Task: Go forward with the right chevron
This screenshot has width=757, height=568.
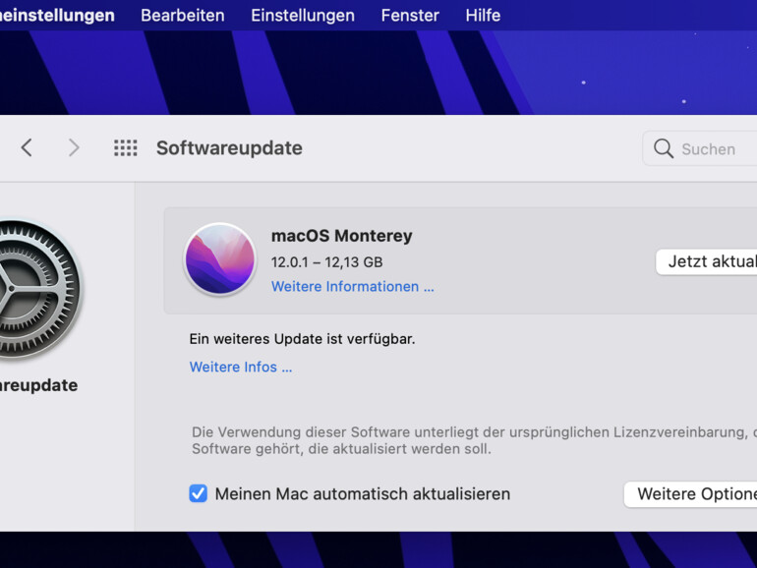Action: [x=74, y=147]
